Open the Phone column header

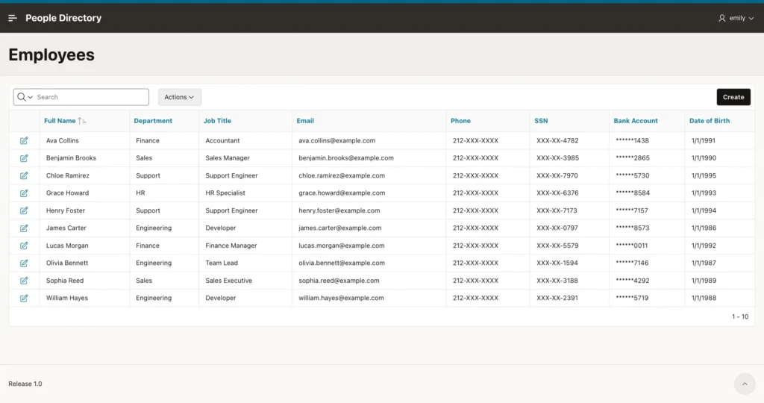click(460, 121)
